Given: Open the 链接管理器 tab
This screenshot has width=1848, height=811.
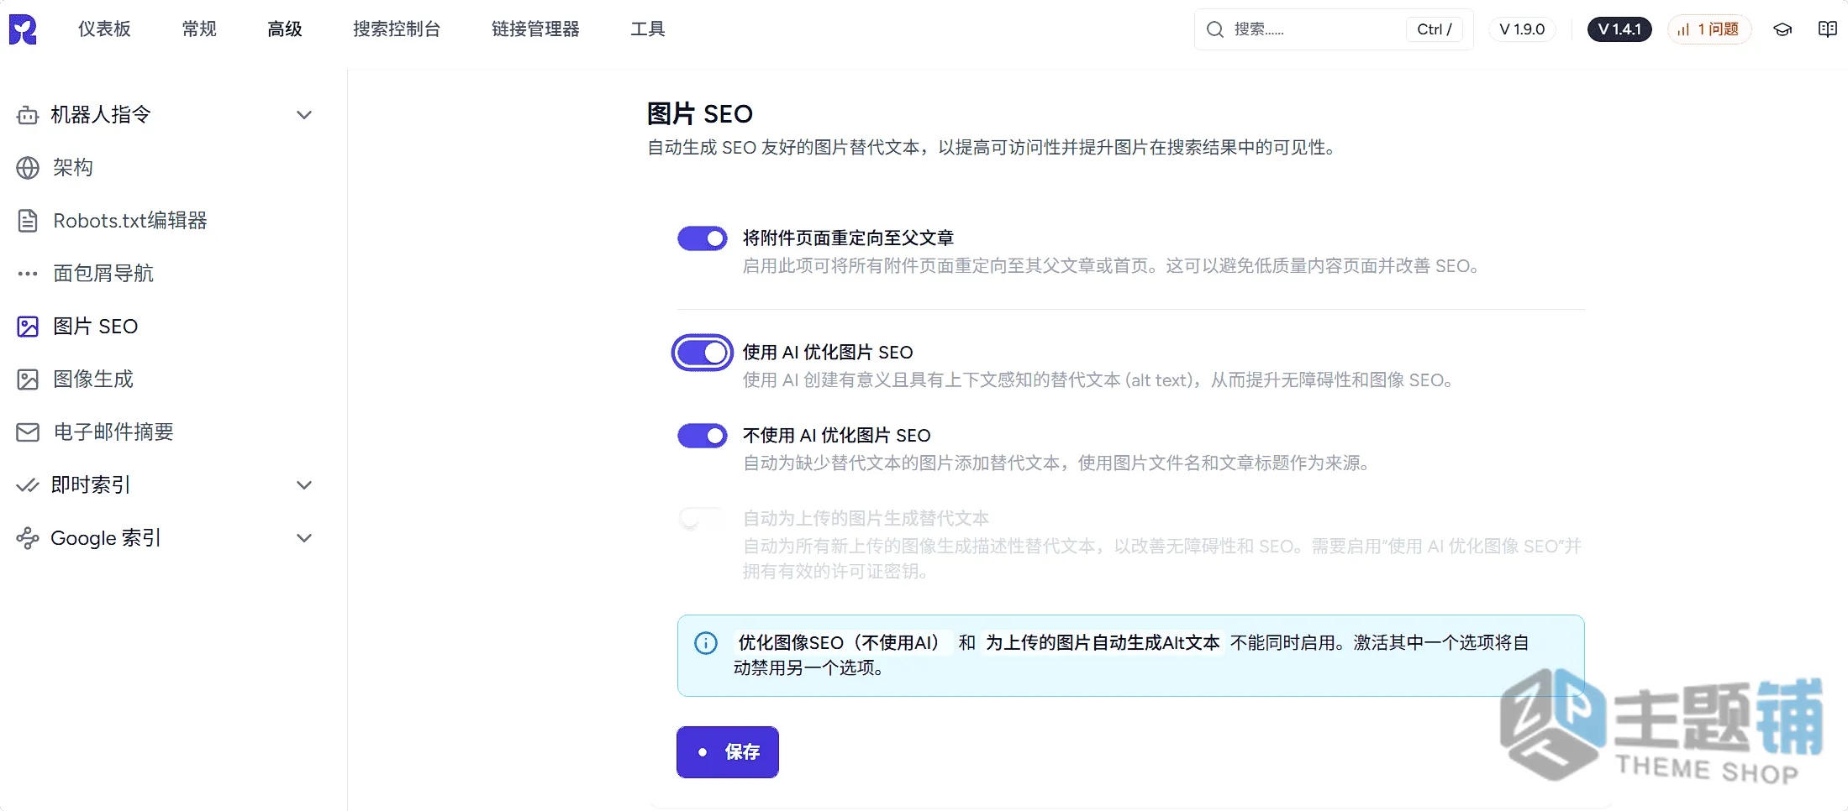Looking at the screenshot, I should pos(535,29).
